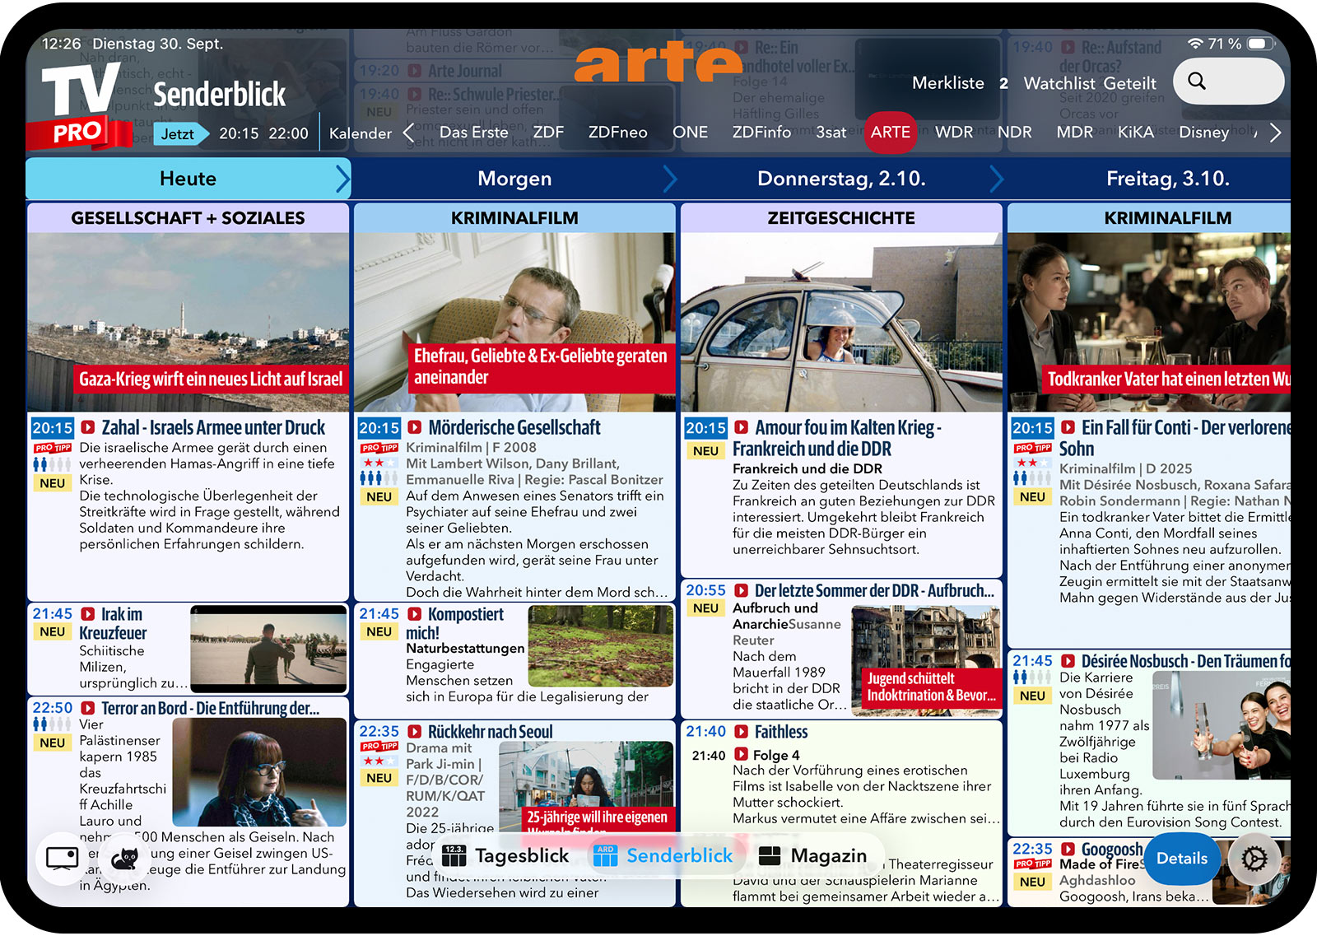This screenshot has height=936, width=1317.
Task: Open the Merkliste
Action: 947,83
